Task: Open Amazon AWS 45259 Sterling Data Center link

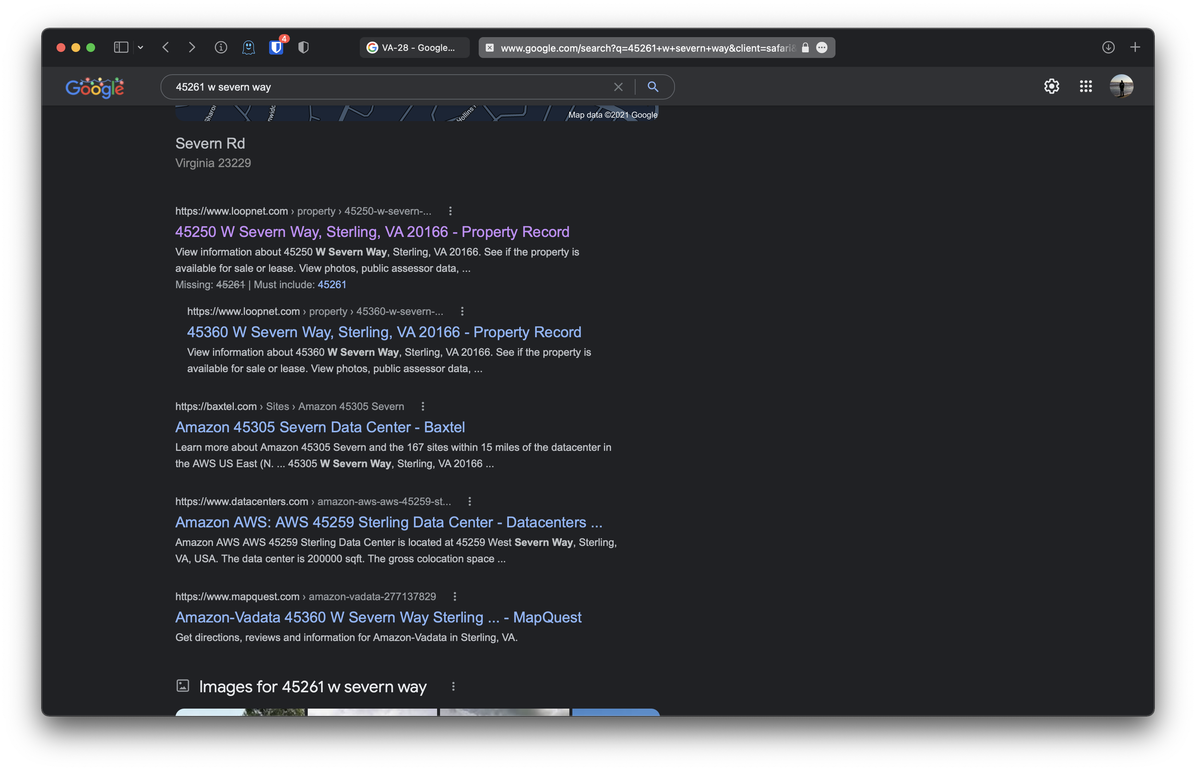Action: (x=389, y=523)
